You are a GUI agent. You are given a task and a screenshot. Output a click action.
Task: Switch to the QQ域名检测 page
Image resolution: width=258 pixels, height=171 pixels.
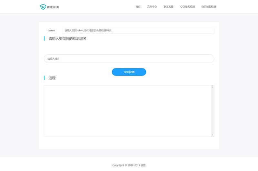point(187,6)
